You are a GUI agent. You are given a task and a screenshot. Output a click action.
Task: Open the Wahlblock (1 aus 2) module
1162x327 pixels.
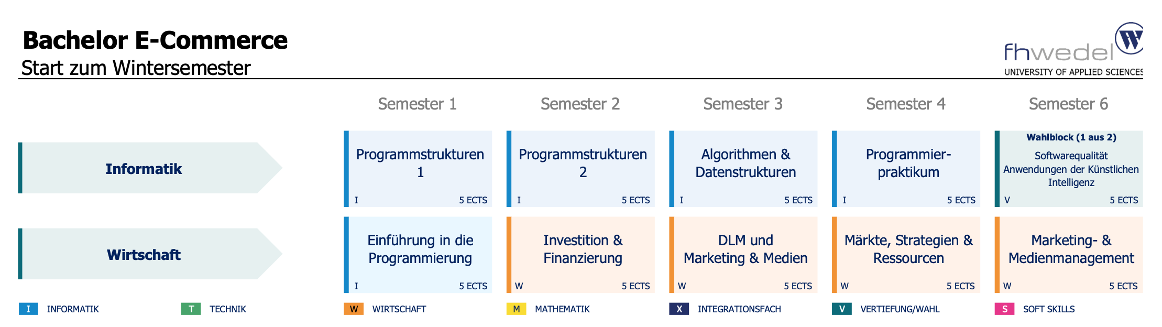(1069, 169)
